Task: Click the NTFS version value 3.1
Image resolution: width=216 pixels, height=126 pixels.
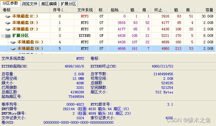Action: pyautogui.click(x=170, y=104)
